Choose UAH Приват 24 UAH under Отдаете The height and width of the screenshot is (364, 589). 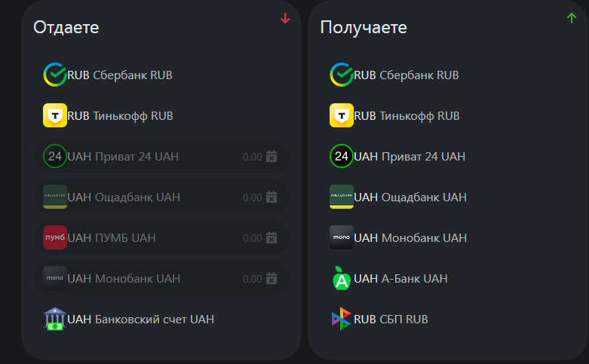tap(161, 156)
